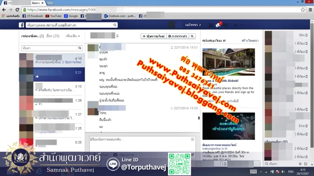This screenshot has height=176, width=314.
Task: Open the globe notifications icon
Action: pyautogui.click(x=227, y=25)
